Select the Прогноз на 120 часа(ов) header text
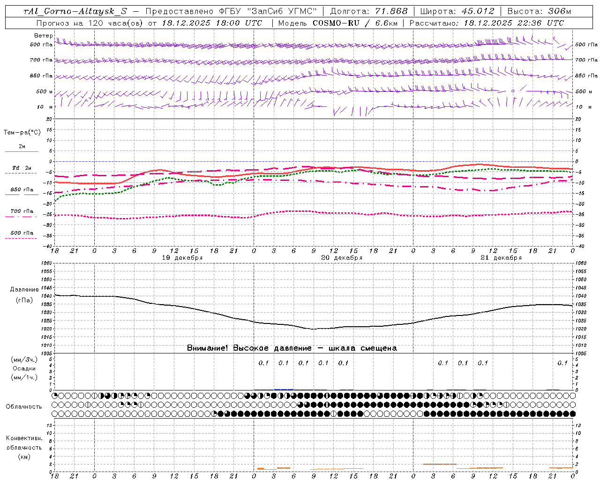 90,23
